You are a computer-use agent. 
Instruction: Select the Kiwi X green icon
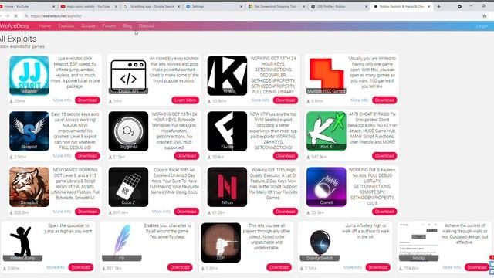click(326, 131)
